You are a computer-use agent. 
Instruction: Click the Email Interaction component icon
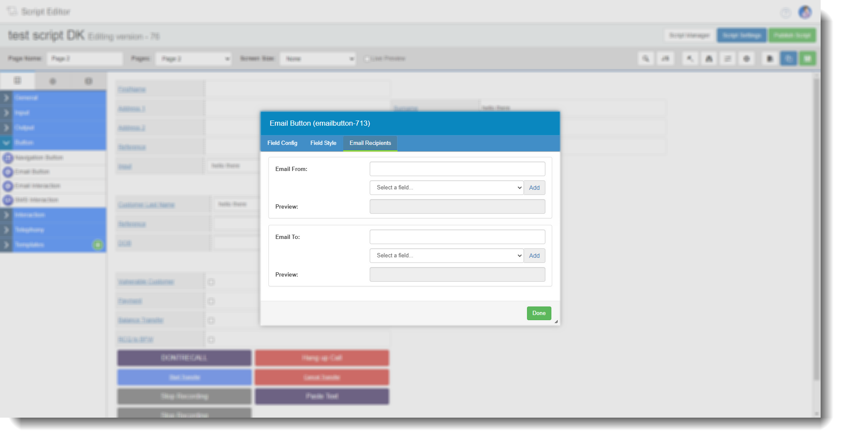[8, 186]
